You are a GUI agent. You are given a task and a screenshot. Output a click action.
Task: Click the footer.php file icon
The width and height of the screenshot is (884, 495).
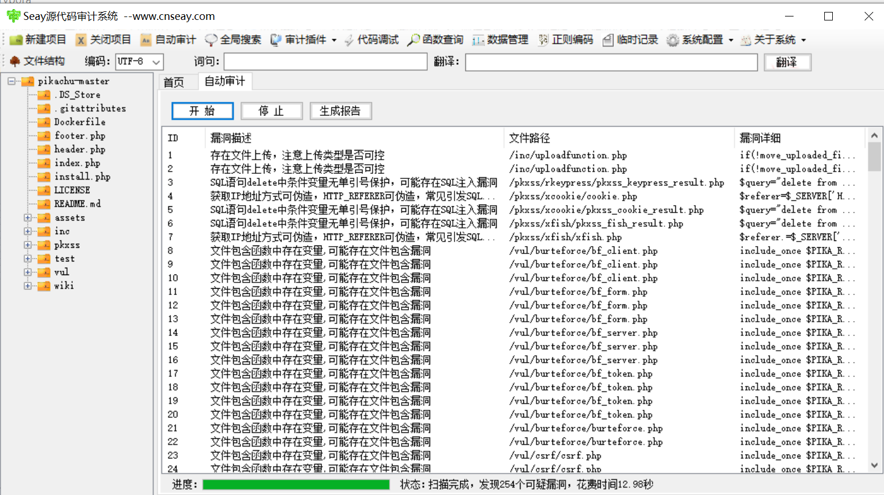44,136
